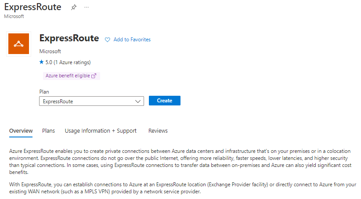Viewport: 361px width, 199px height.
Task: Go to the Reviews tab
Action: (158, 130)
